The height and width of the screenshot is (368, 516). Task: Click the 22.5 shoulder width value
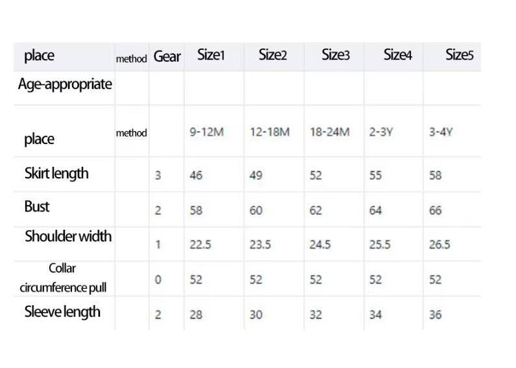(x=200, y=245)
